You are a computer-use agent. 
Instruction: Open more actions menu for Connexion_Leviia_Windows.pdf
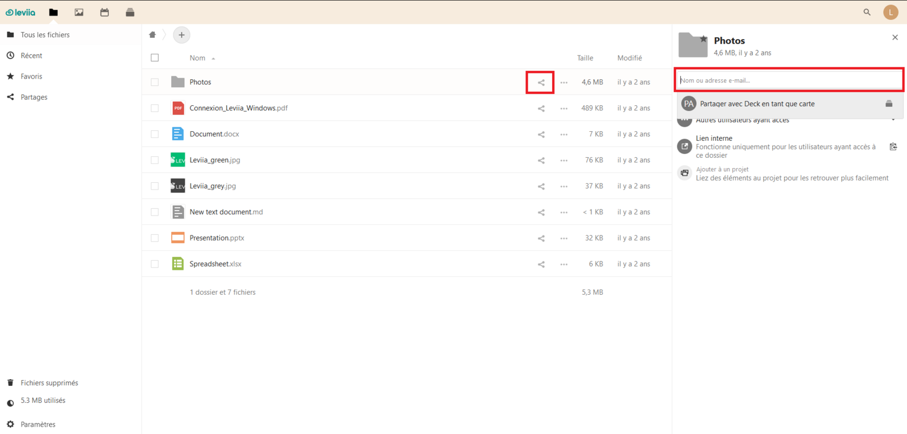[x=563, y=109]
